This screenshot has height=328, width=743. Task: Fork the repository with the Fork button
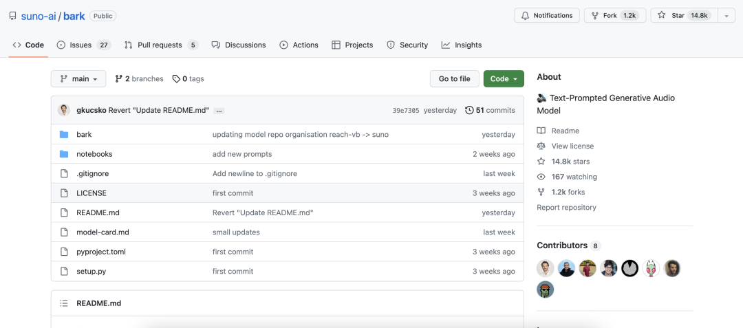coord(615,16)
